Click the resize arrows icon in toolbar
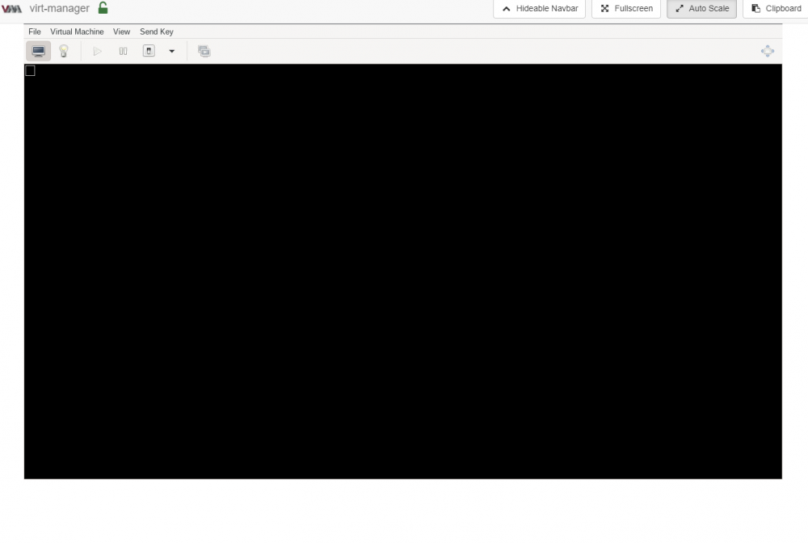Screen dimensions: 808x543 coord(768,51)
